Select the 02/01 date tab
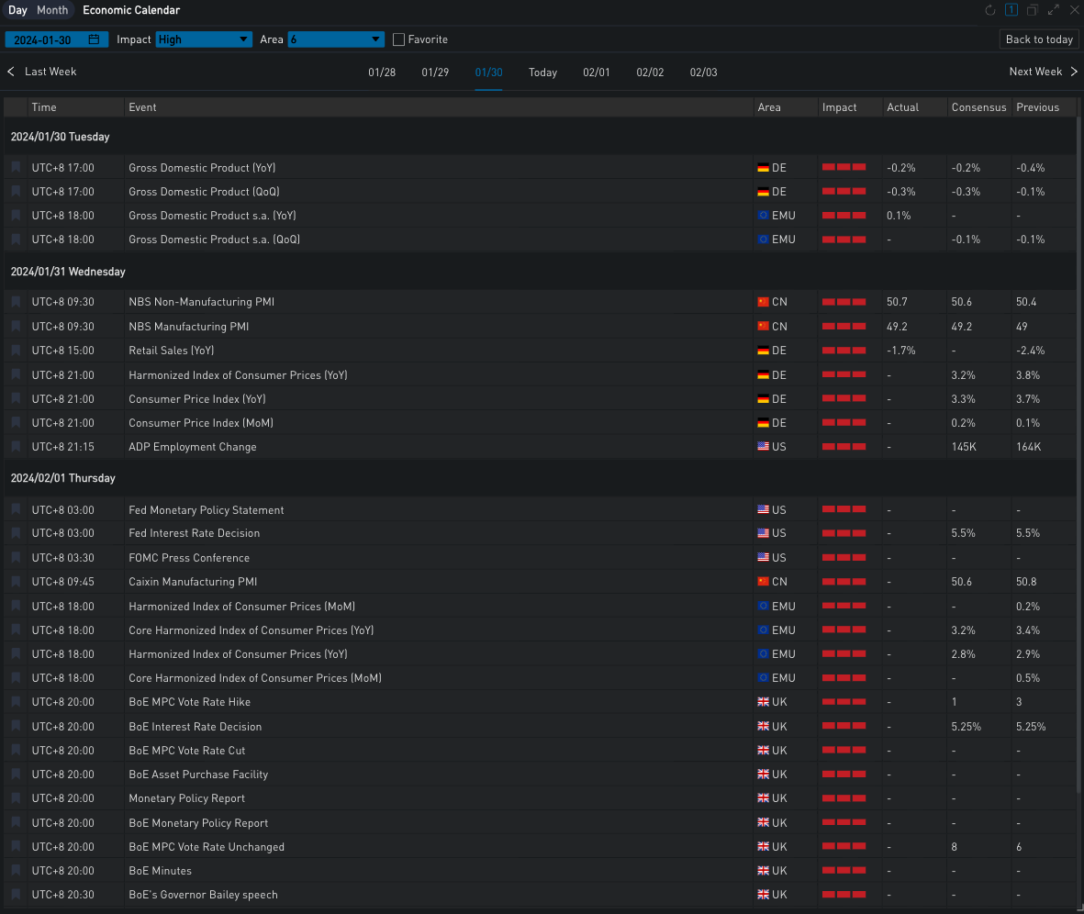 click(596, 72)
